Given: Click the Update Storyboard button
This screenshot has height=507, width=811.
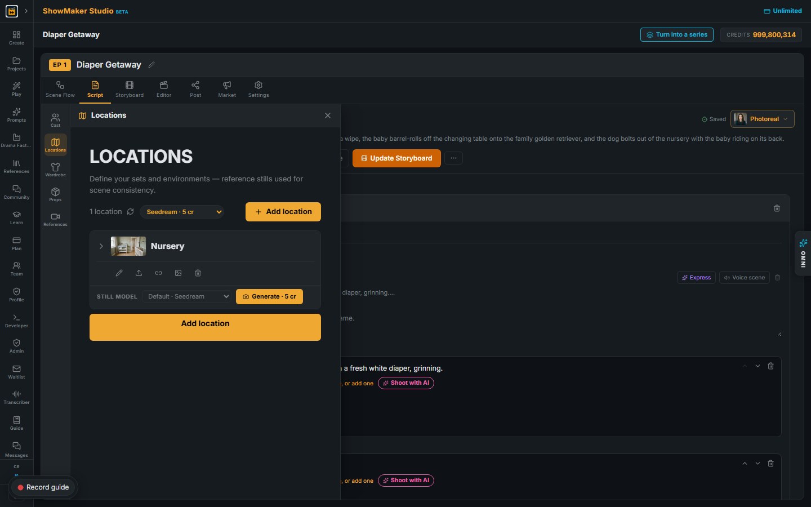Looking at the screenshot, I should tap(396, 158).
